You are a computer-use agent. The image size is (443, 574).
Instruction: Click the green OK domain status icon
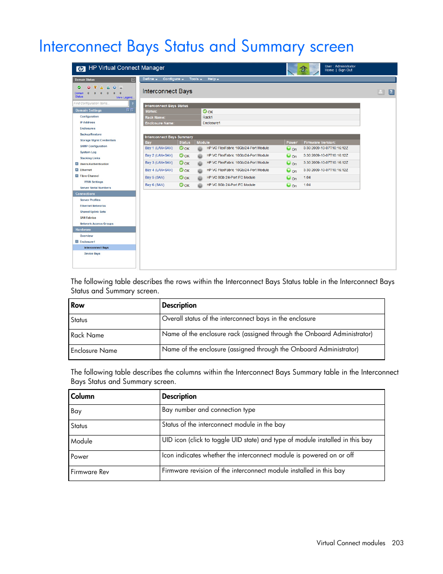click(79, 87)
